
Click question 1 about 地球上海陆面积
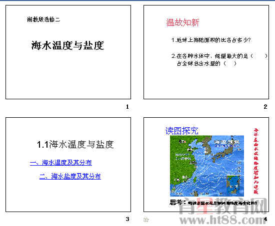pos(211,40)
